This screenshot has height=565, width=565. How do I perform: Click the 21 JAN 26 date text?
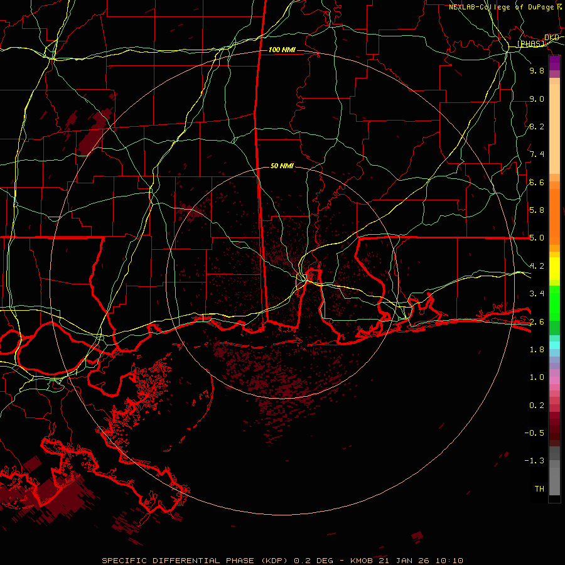tap(405, 561)
